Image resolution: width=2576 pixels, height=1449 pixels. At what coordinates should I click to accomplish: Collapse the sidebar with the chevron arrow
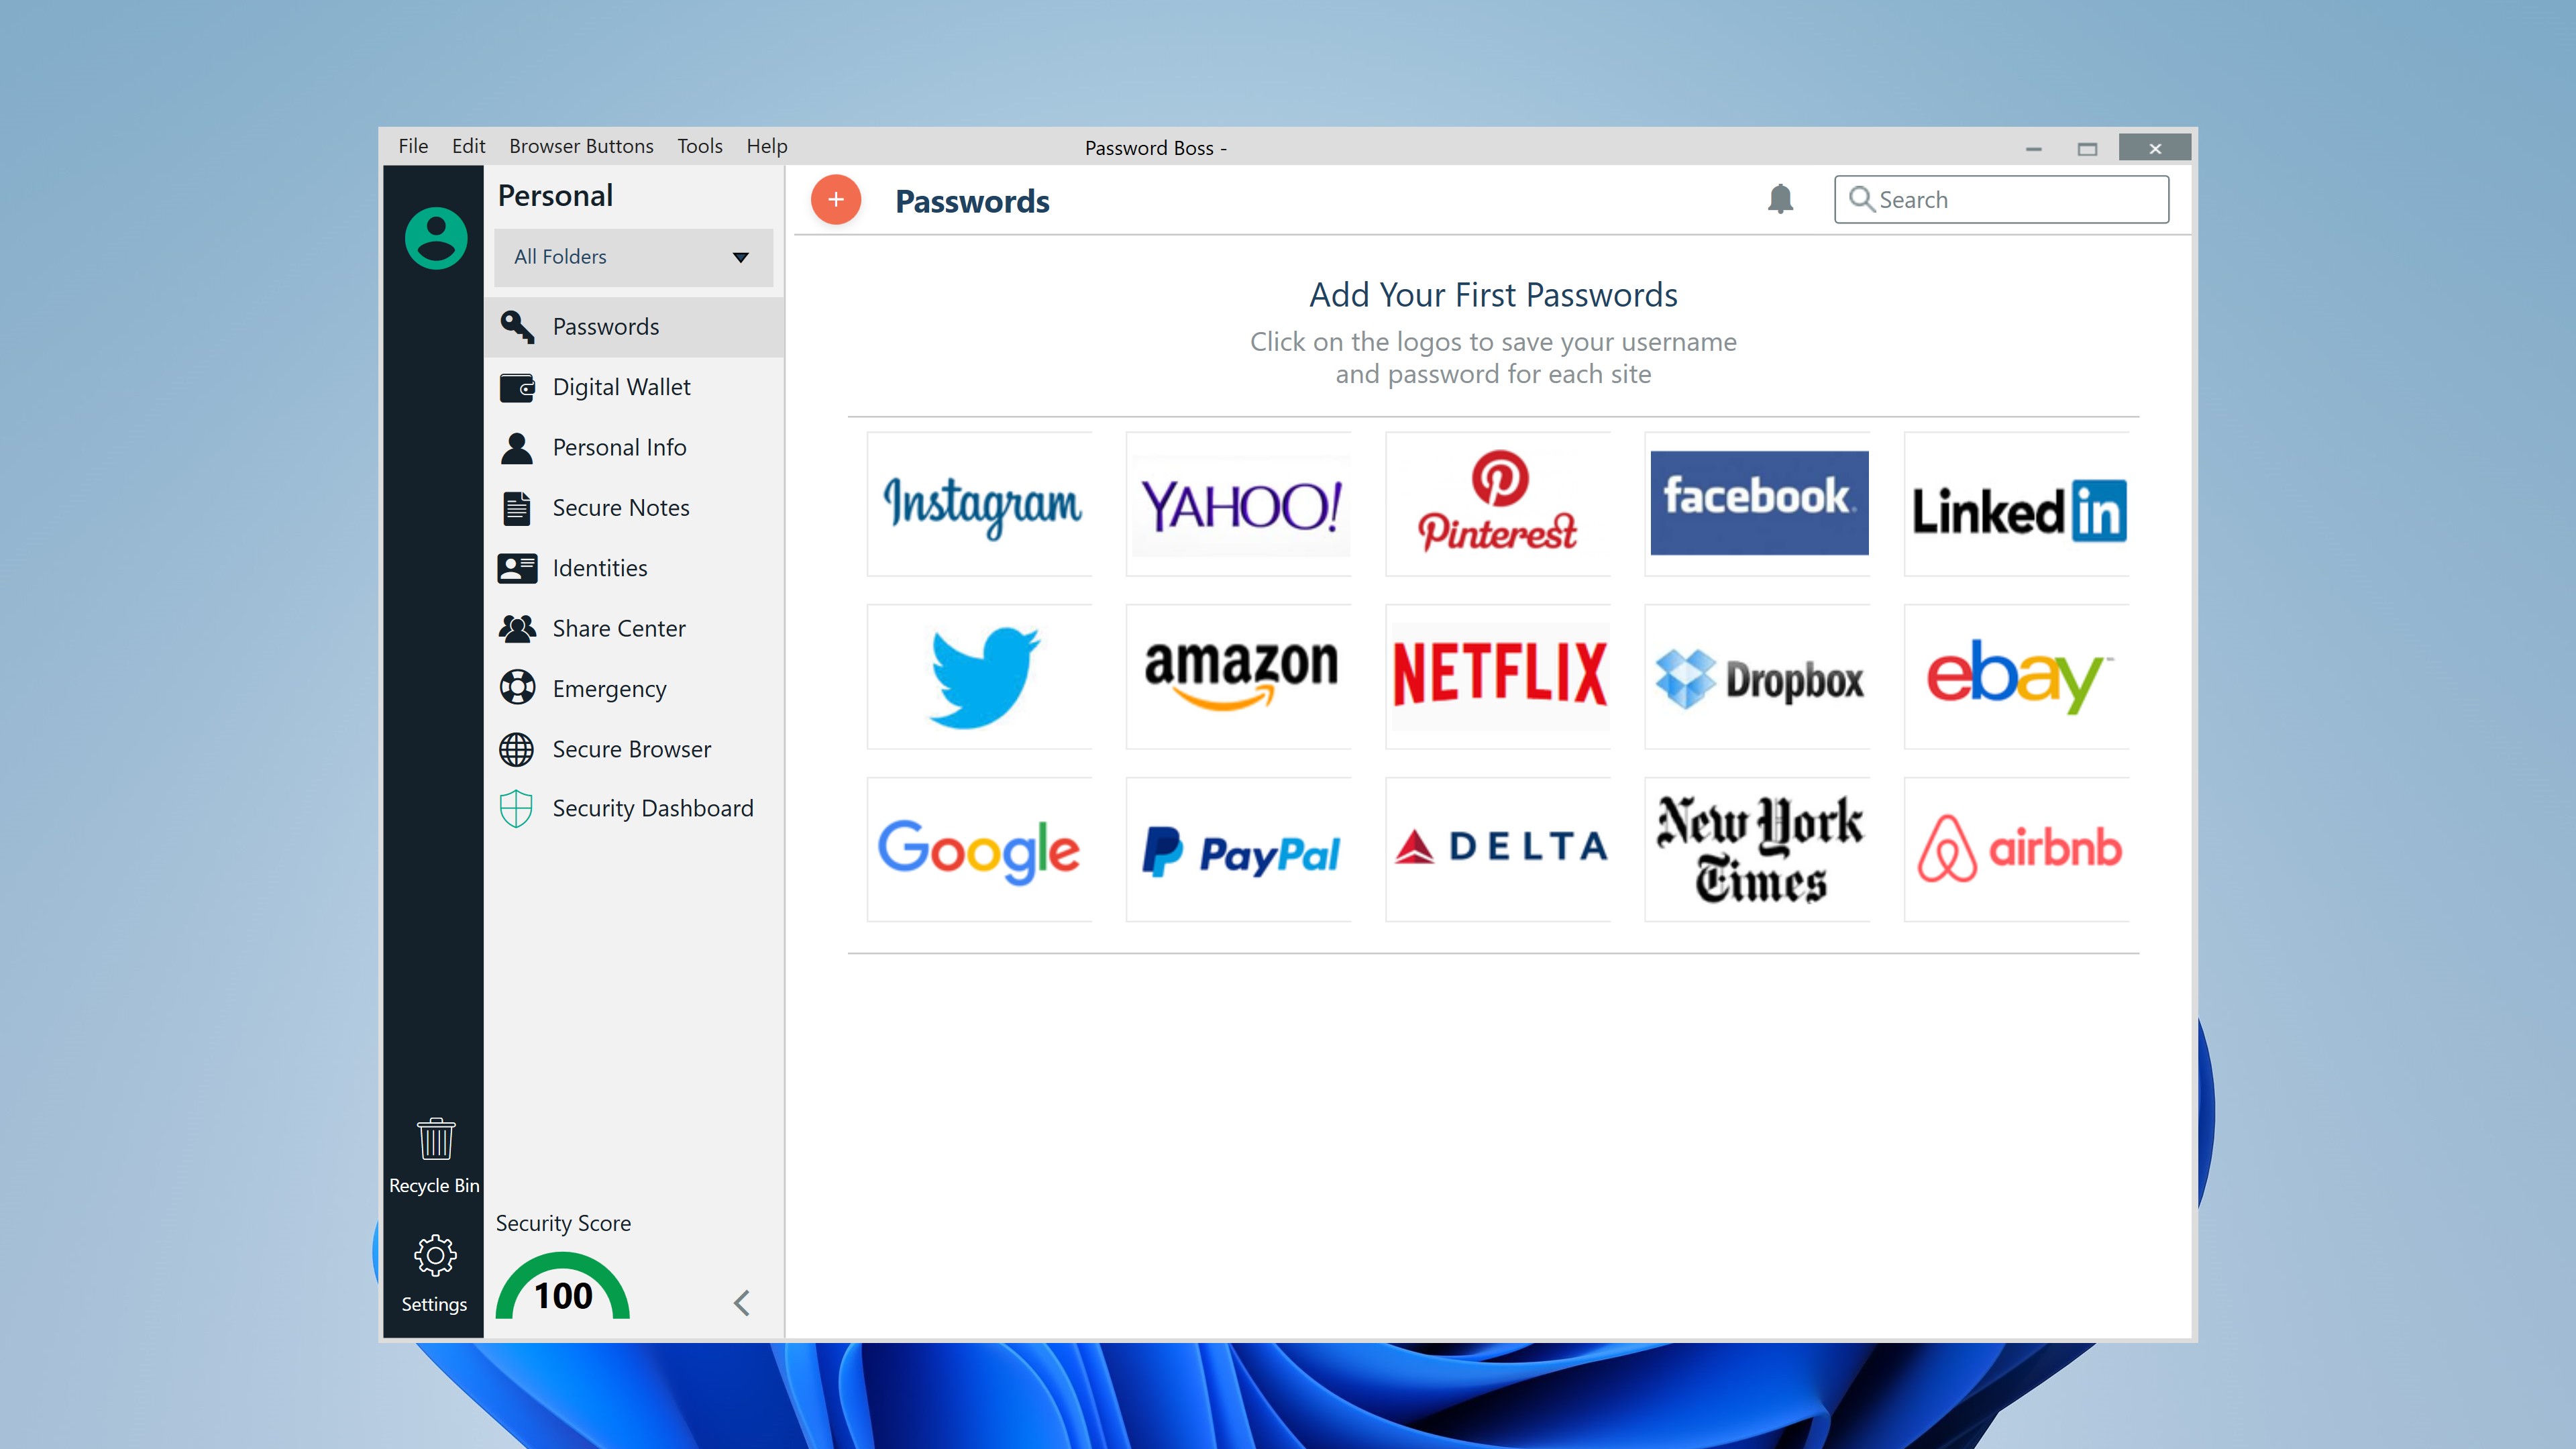pos(741,1302)
